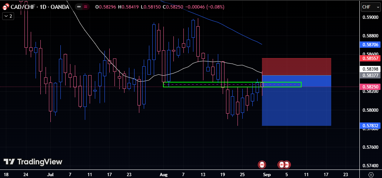Click the gray 0.58377 entry price label
Viewport: 382px width, 178px height.
[x=369, y=75]
